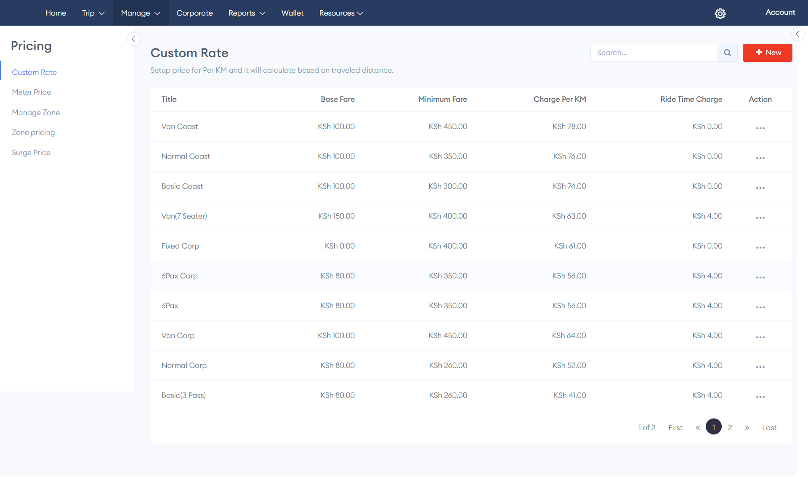Click the + New button
Screen dimensions: 808x477
[x=767, y=53]
